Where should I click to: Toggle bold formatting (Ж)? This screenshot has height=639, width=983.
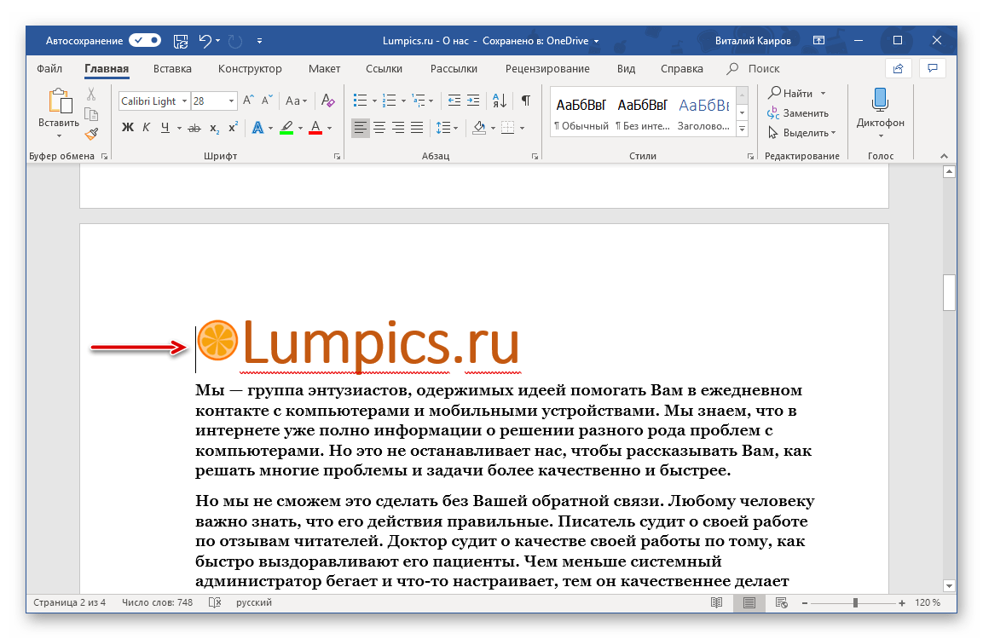[128, 128]
